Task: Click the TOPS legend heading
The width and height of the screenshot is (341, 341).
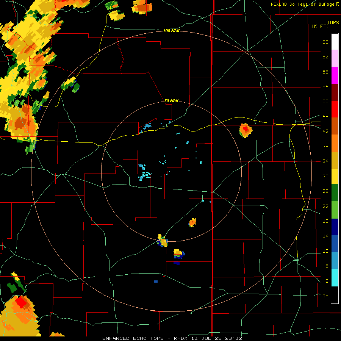Action: (x=333, y=22)
